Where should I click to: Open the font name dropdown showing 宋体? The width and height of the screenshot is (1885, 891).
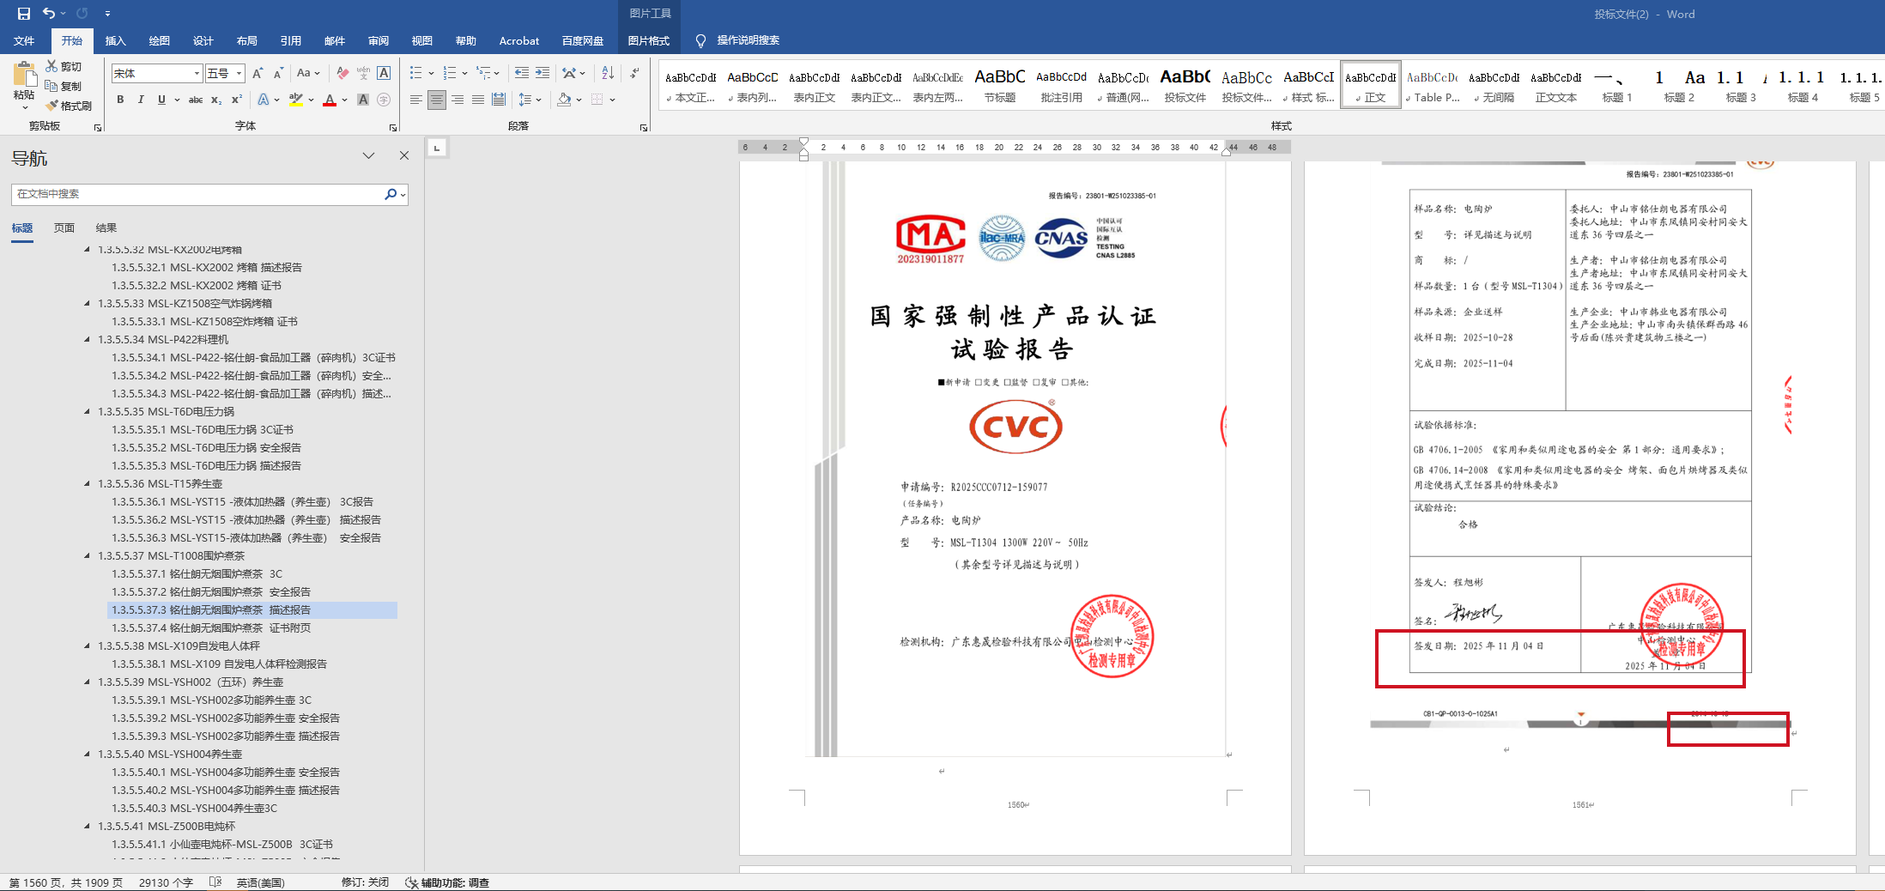pos(197,74)
